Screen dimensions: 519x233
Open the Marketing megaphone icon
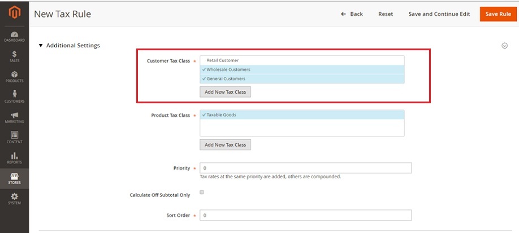pos(15,115)
